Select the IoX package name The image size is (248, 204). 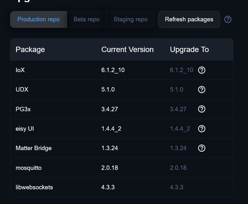tap(20, 70)
